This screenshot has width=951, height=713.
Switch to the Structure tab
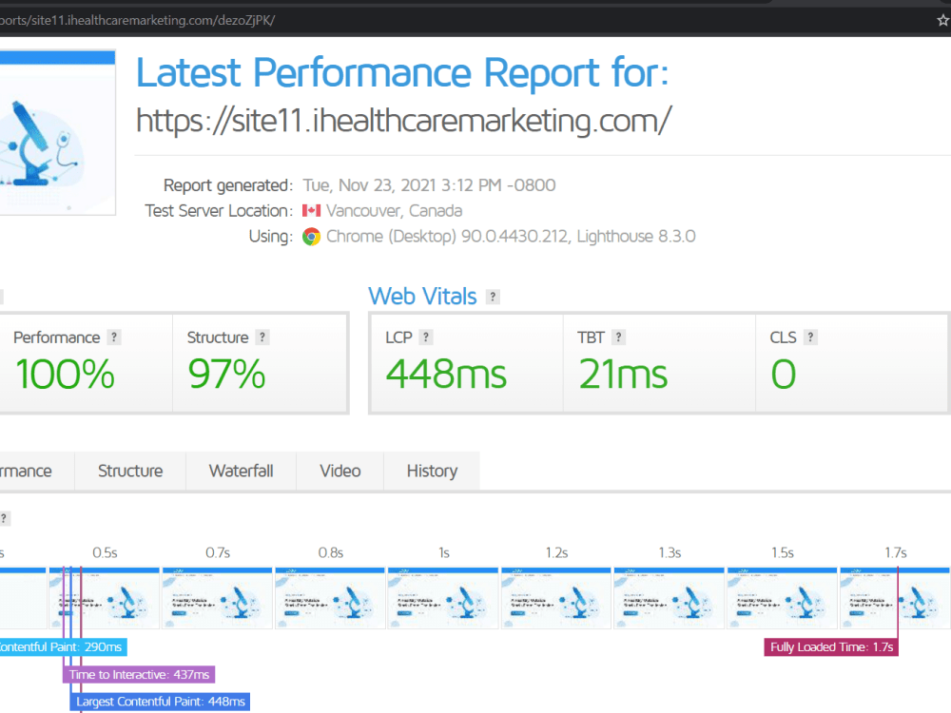pos(130,472)
